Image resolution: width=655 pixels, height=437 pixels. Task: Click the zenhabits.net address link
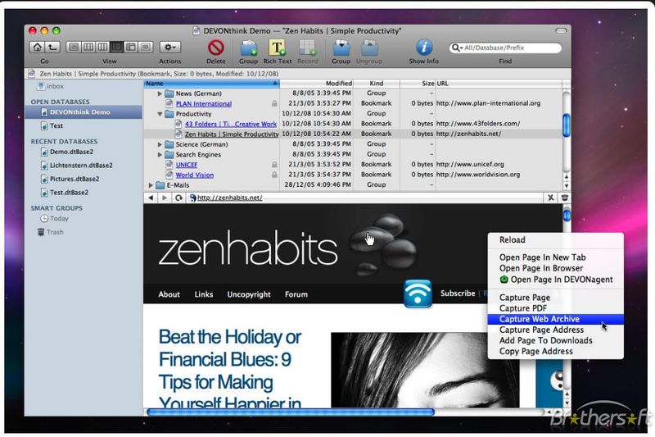(229, 198)
